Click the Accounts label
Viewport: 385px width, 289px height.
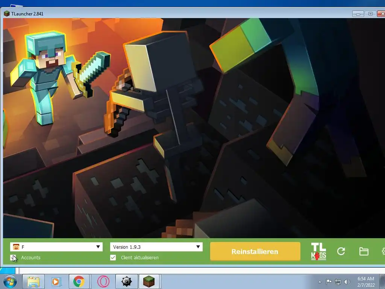point(31,257)
